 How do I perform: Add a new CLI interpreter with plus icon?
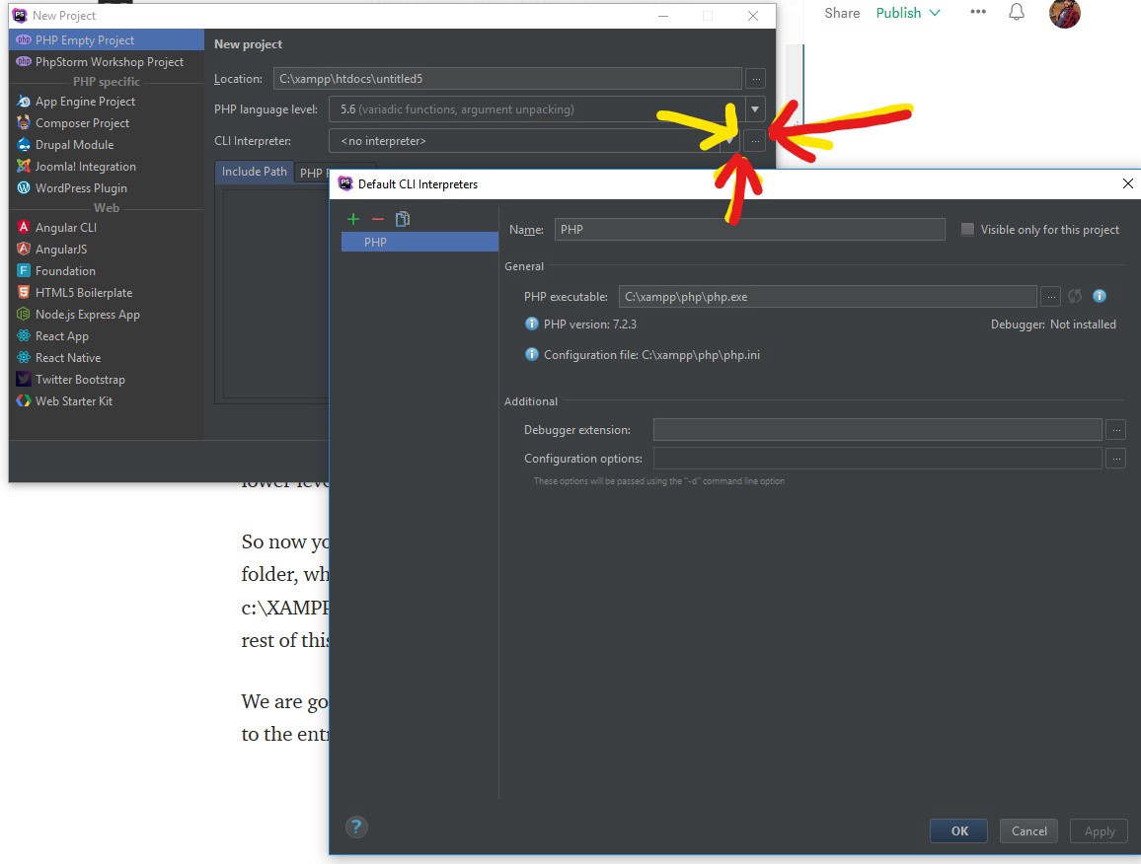point(353,219)
